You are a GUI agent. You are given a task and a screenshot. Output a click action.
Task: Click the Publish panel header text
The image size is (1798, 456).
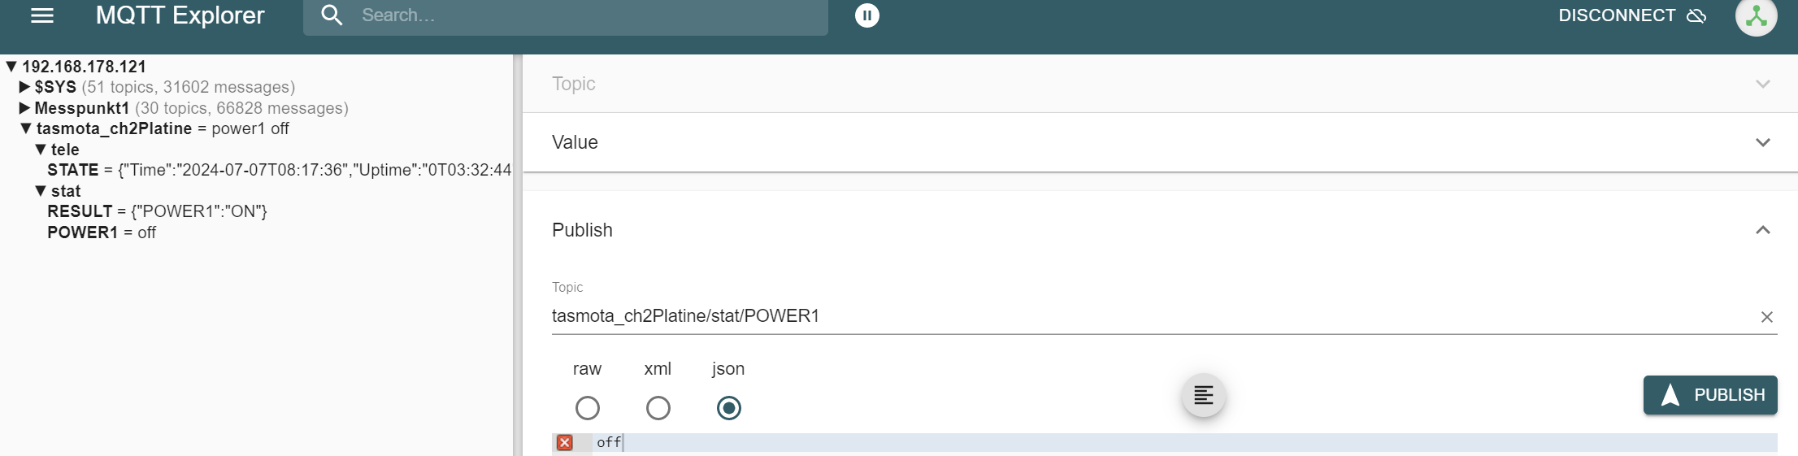coord(582,230)
